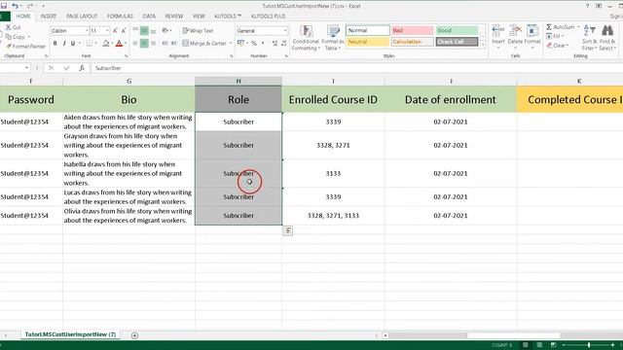Viewport: 623px width, 350px height.
Task: Toggle Middle Align in top alignment row
Action: [144, 30]
